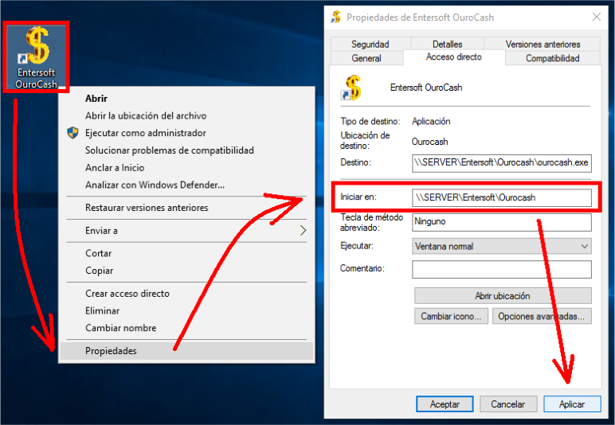Click the Comentario label
This screenshot has width=615, height=425.
[362, 268]
